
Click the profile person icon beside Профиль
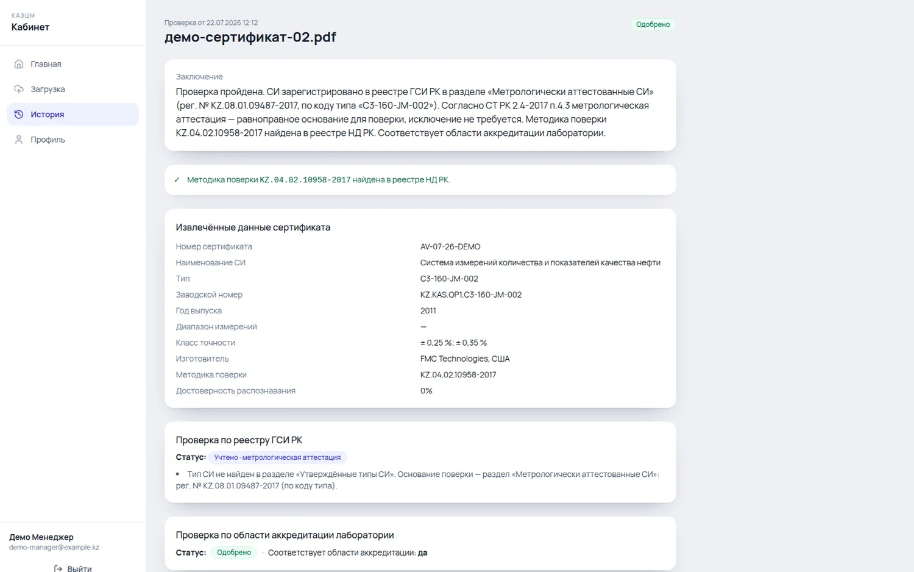pos(19,140)
